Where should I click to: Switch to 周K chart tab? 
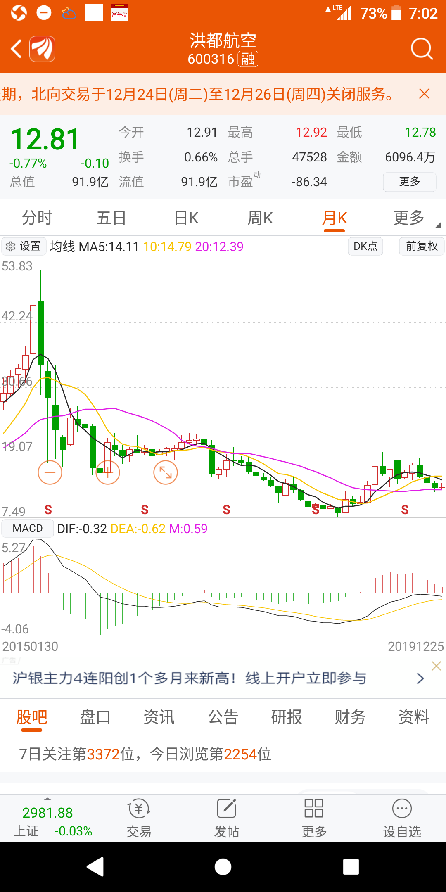point(260,218)
